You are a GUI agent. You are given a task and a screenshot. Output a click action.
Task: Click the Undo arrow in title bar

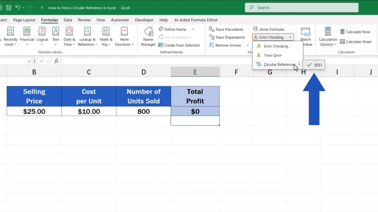click(17, 7)
